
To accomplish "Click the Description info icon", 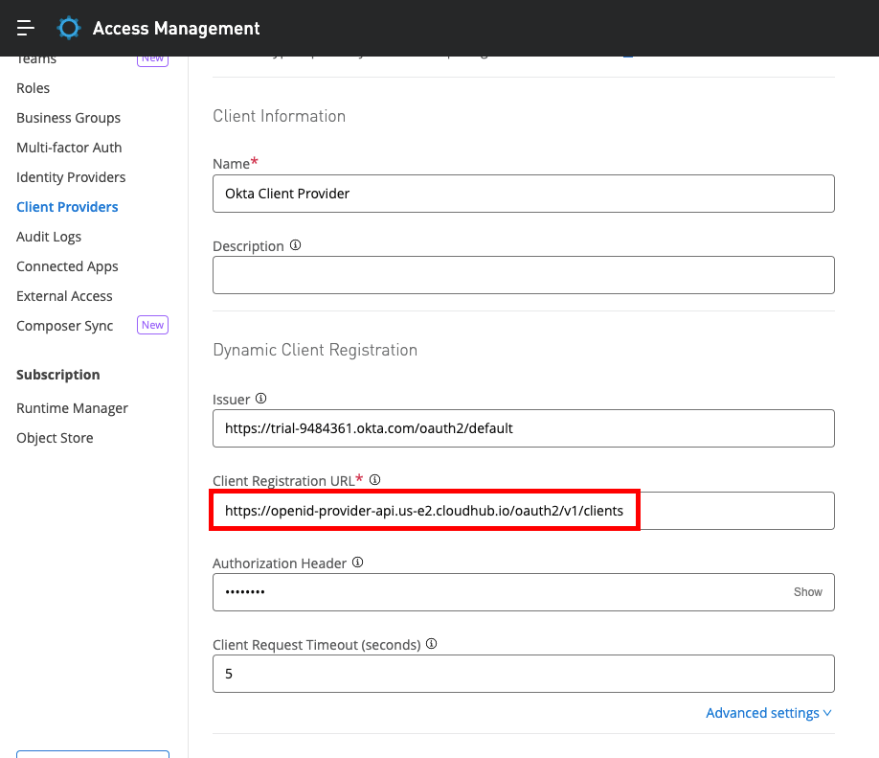I will 295,245.
